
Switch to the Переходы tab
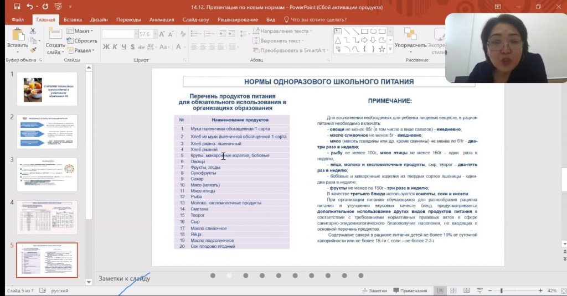[128, 19]
